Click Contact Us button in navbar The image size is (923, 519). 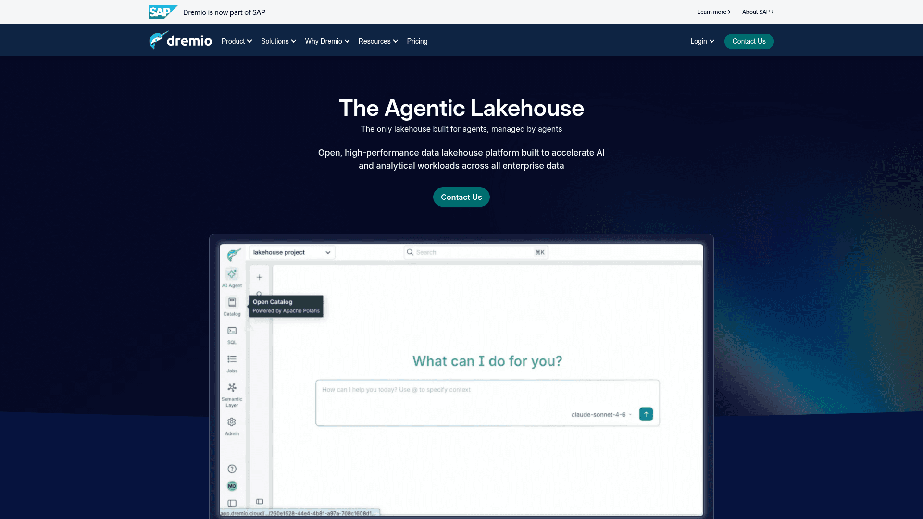click(748, 41)
